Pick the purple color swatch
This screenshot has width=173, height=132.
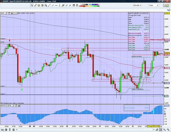click(97, 5)
